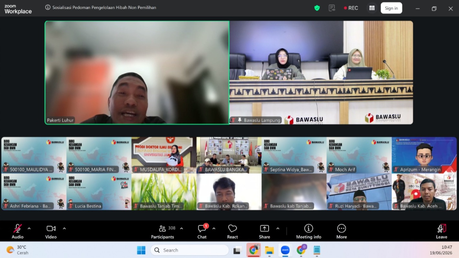
Task: Select the 500100_MARIA FIN participant tile
Action: (99, 155)
